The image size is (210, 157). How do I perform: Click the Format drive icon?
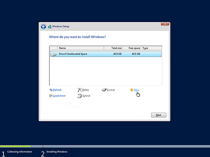click(x=104, y=90)
